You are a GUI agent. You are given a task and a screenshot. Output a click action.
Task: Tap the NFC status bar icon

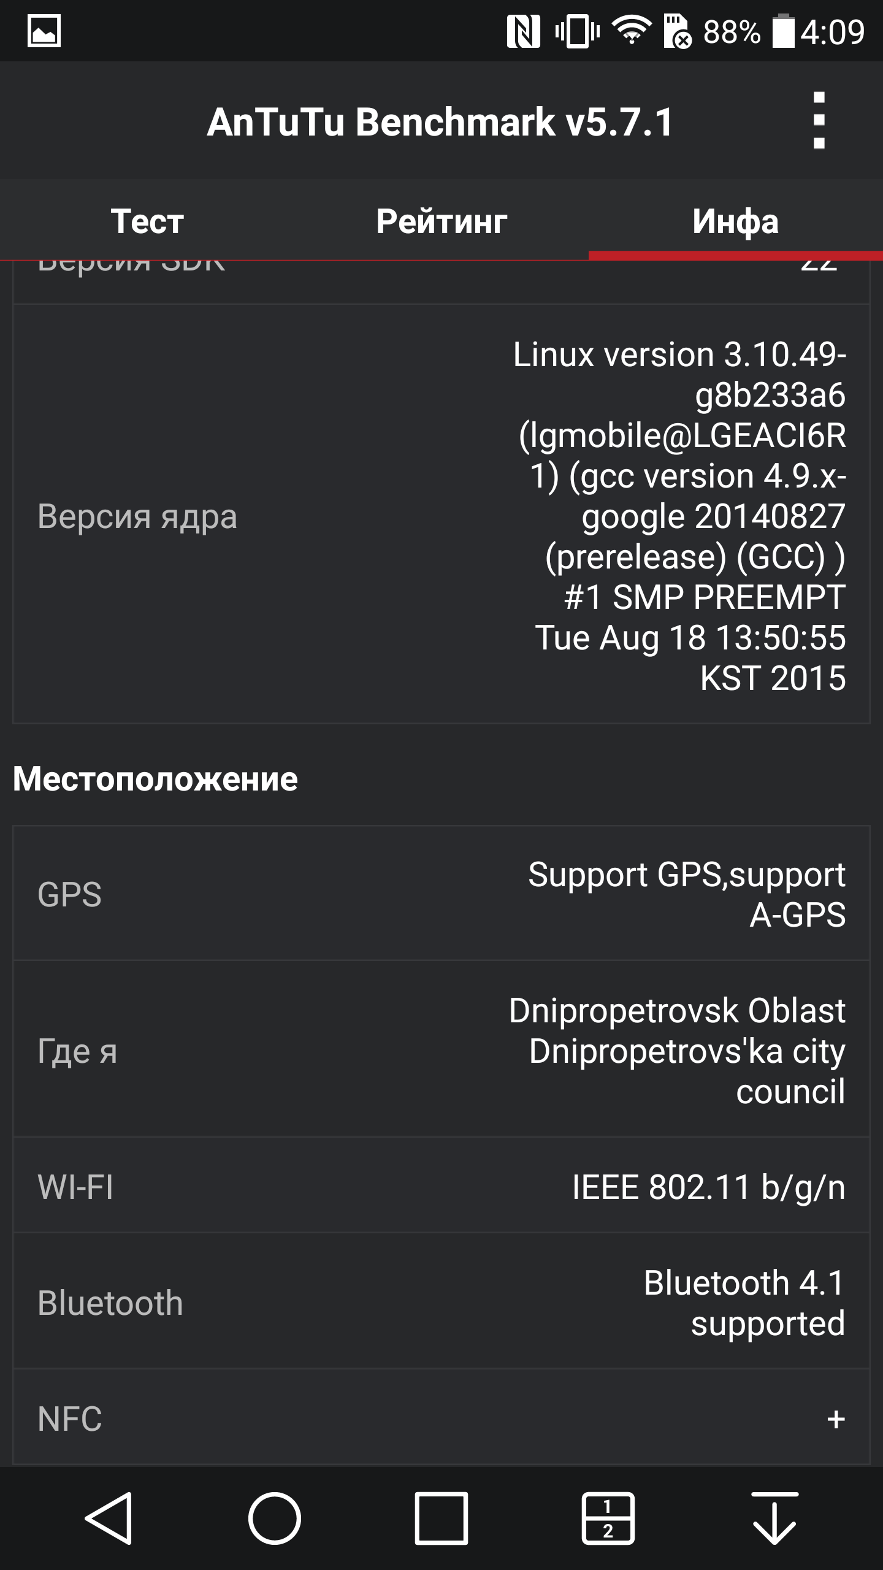[523, 31]
